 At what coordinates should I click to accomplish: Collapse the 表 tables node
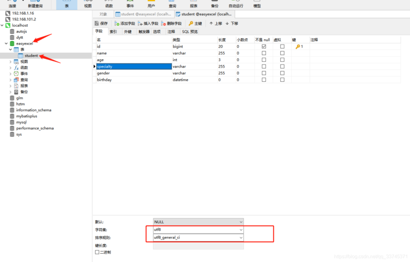(10, 49)
